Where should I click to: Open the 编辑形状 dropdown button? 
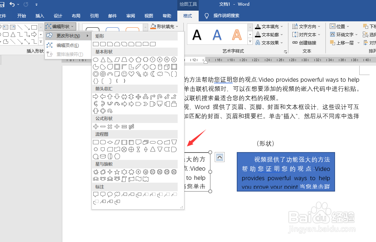(61, 27)
